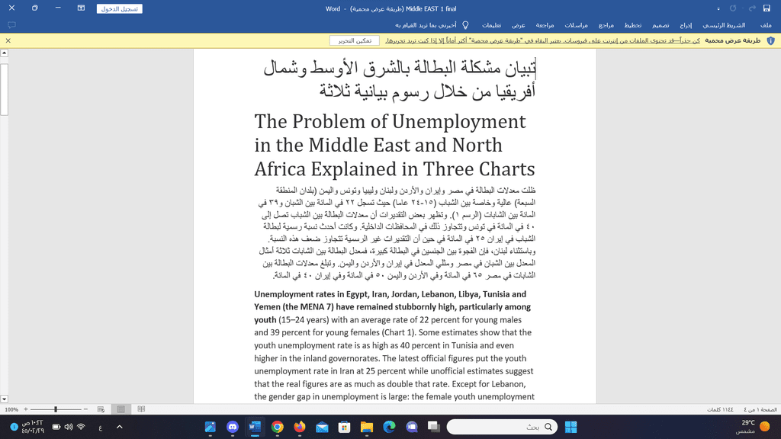781x439 pixels.
Task: Click the vertical scrollbar thumb
Action: click(4, 88)
